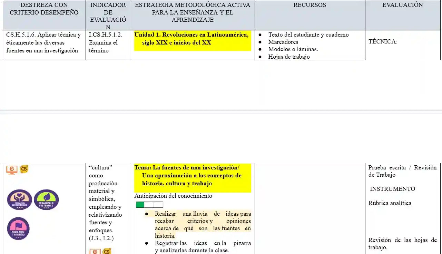Screen dimensions: 442x254
Task: Click the Hojas de trabajo resource item
Action: click(x=289, y=57)
